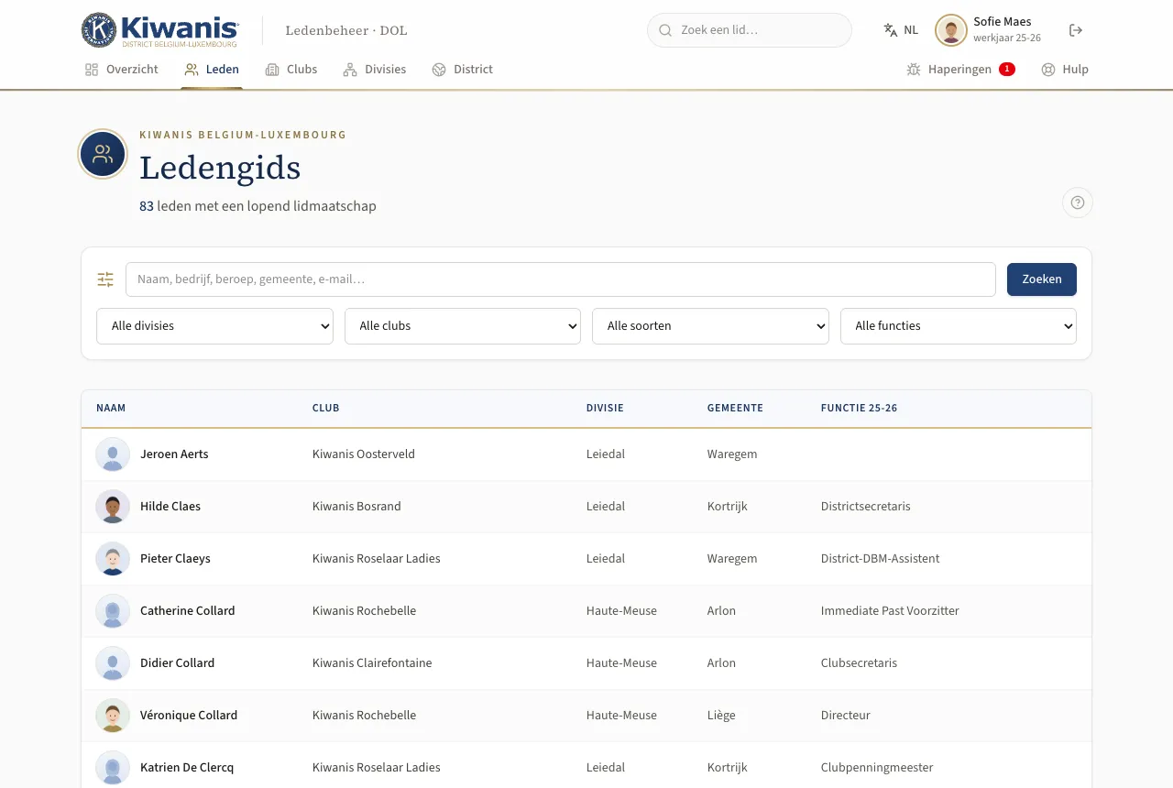This screenshot has height=788, width=1173.
Task: Click Catherine Collard's avatar
Action: point(113,611)
